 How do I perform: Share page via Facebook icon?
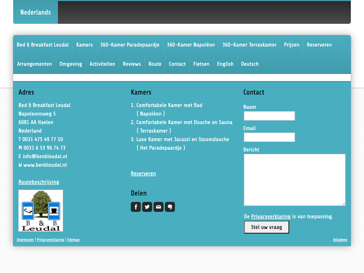click(136, 207)
